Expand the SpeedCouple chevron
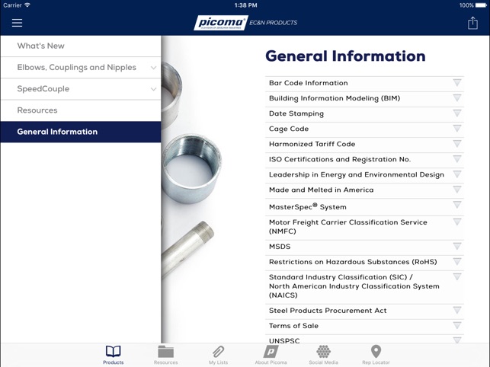This screenshot has width=490, height=367. (x=153, y=89)
